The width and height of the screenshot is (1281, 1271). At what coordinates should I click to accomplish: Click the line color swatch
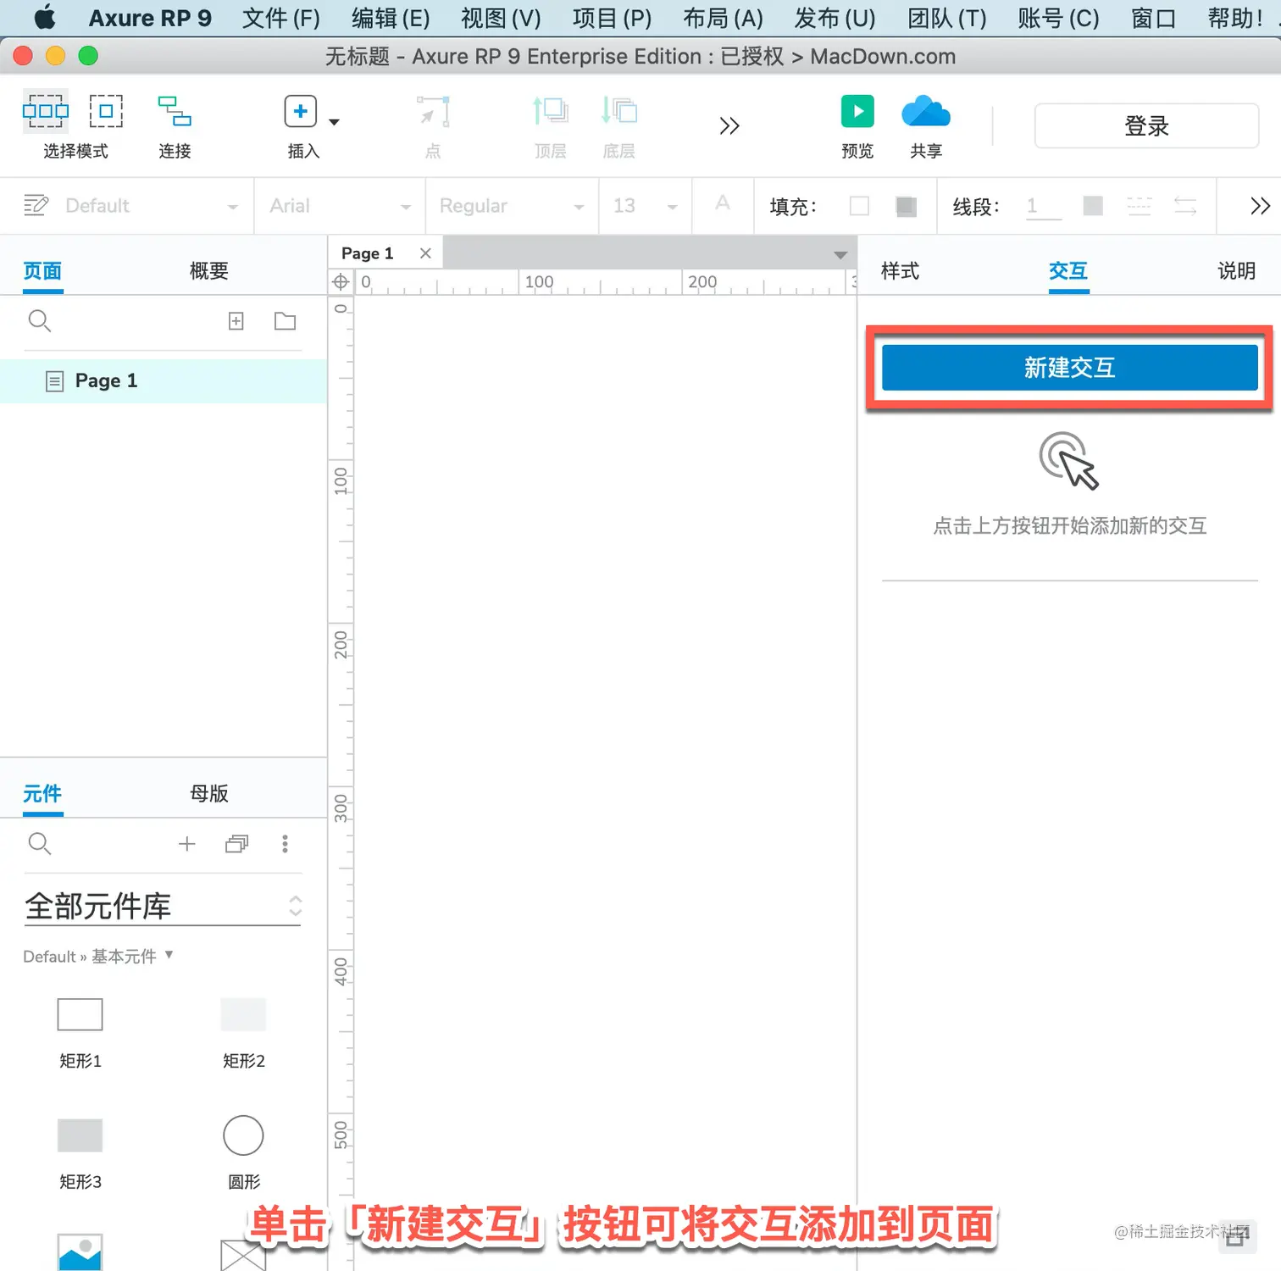coord(1093,206)
